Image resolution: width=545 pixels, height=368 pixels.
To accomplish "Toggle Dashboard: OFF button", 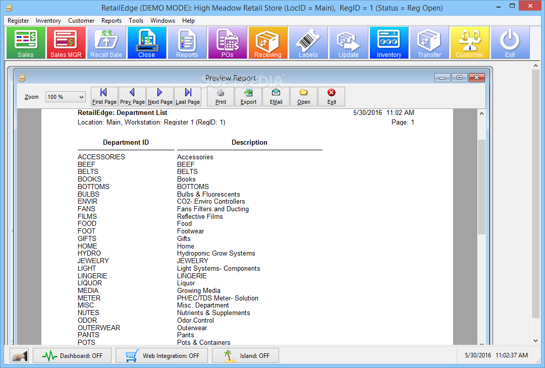I will point(72,356).
